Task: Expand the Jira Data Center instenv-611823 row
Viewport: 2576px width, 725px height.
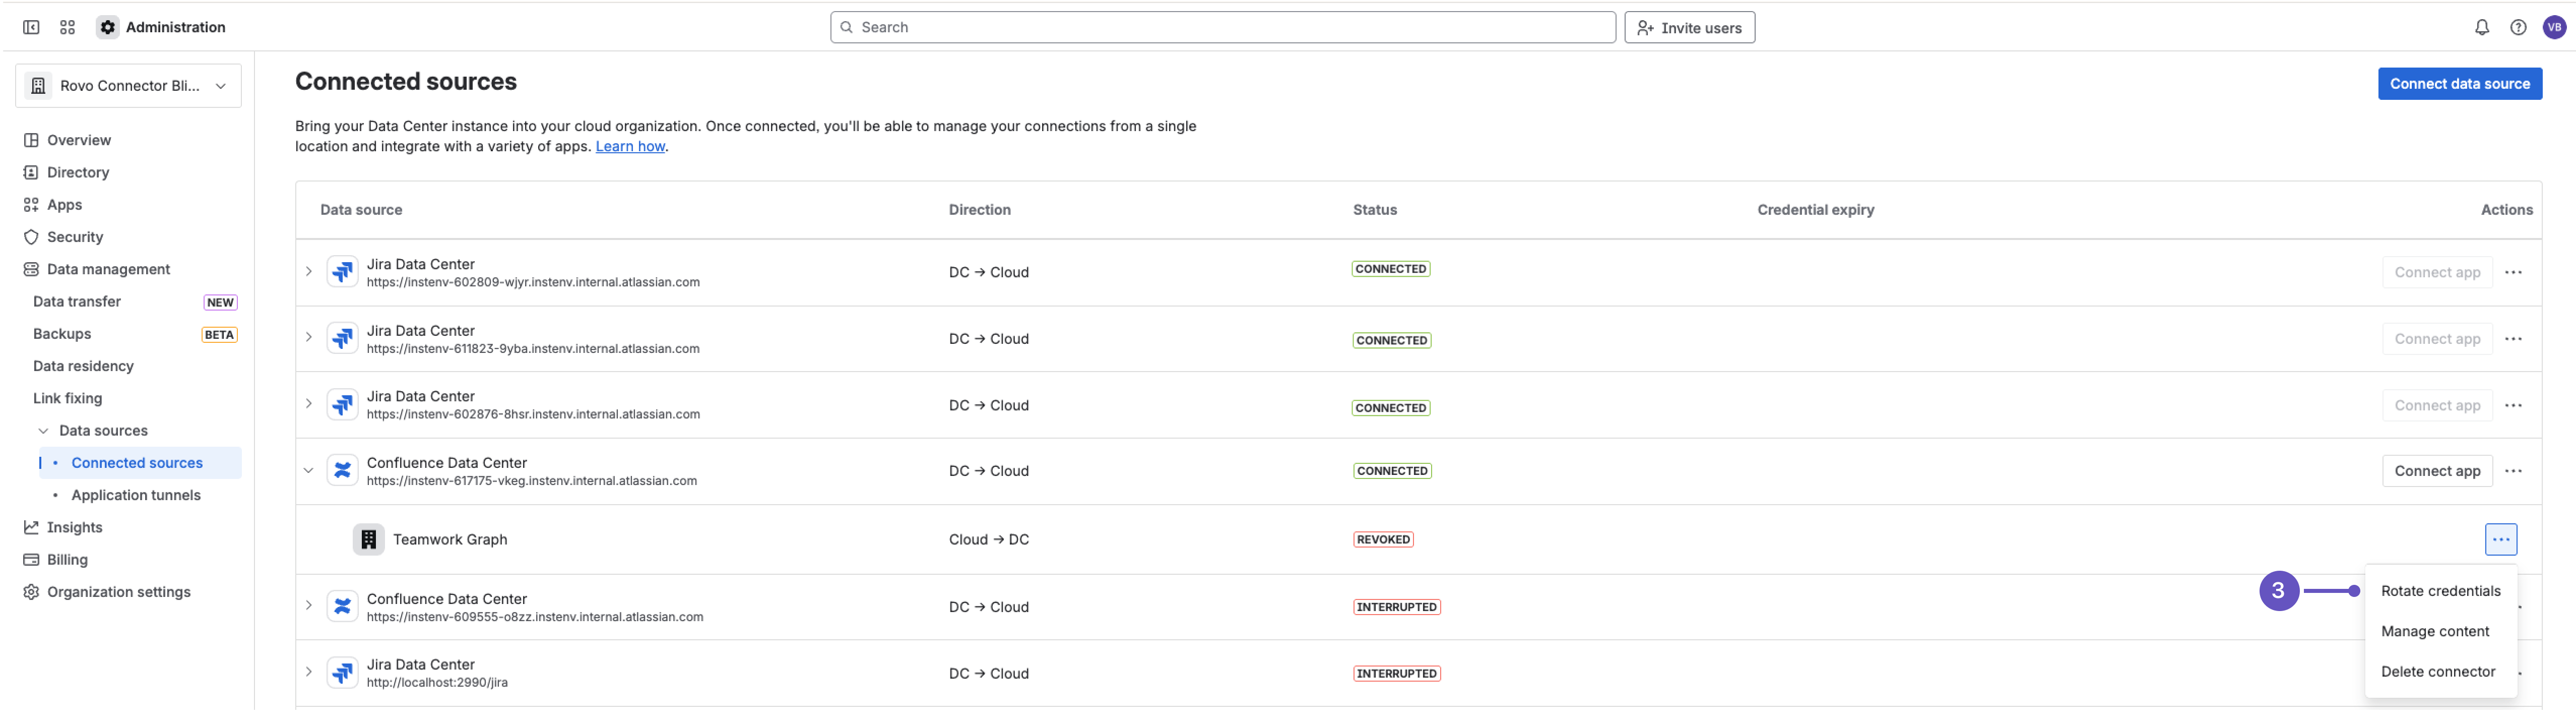Action: point(308,338)
